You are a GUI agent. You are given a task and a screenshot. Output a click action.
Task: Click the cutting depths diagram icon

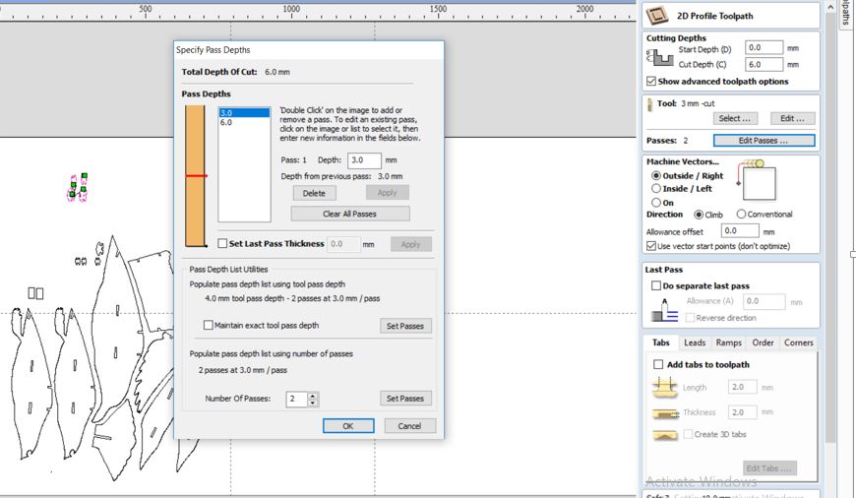[659, 57]
